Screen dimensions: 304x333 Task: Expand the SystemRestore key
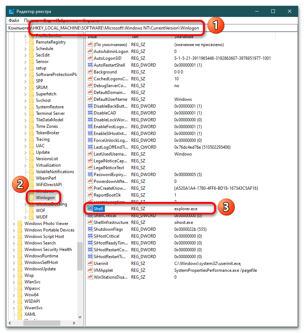pos(26,107)
